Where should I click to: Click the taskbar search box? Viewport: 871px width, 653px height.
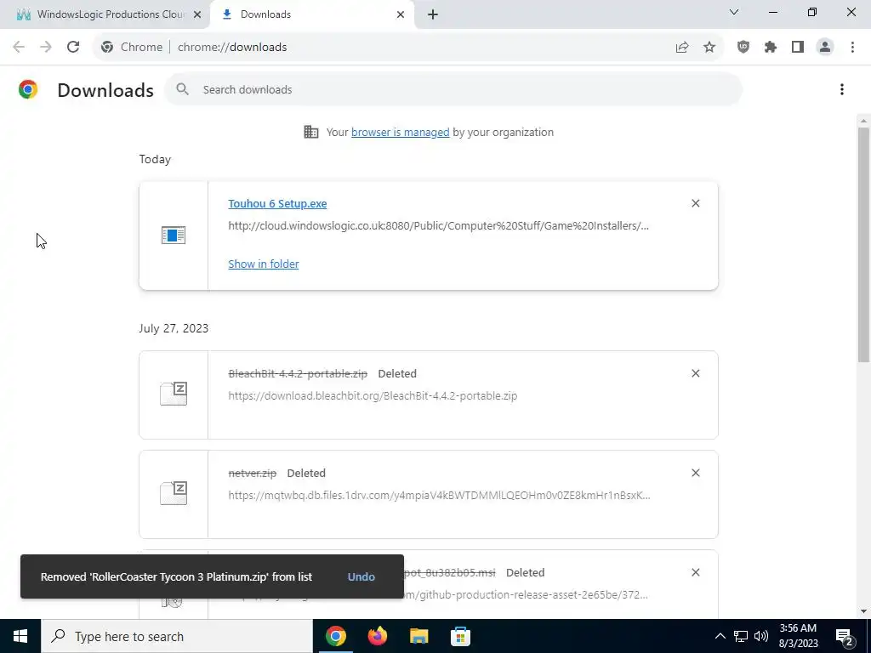point(177,636)
